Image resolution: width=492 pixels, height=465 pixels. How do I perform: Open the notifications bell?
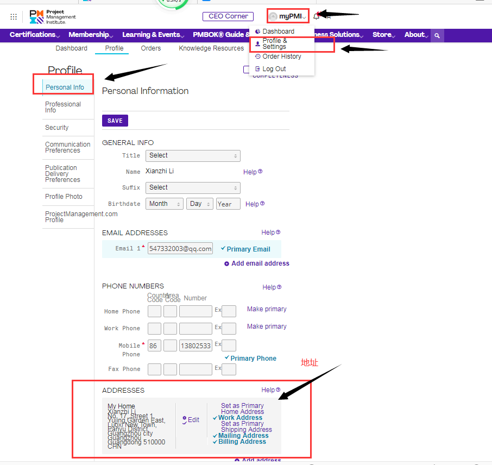316,17
